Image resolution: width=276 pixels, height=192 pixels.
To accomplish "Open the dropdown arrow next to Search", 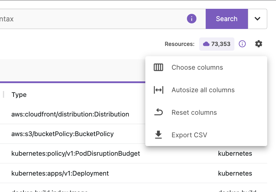I will point(257,19).
